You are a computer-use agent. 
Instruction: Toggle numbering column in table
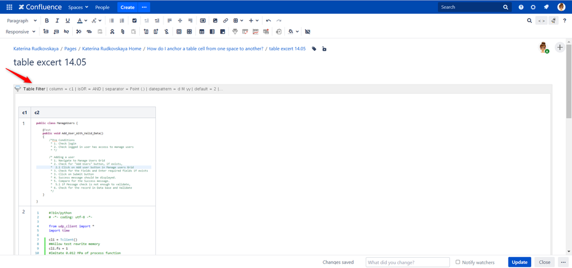(x=222, y=31)
